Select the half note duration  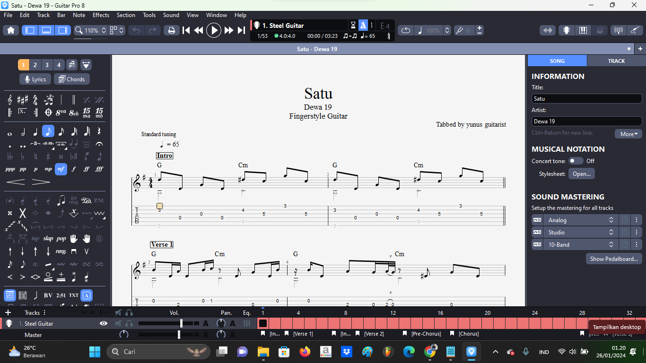23,131
